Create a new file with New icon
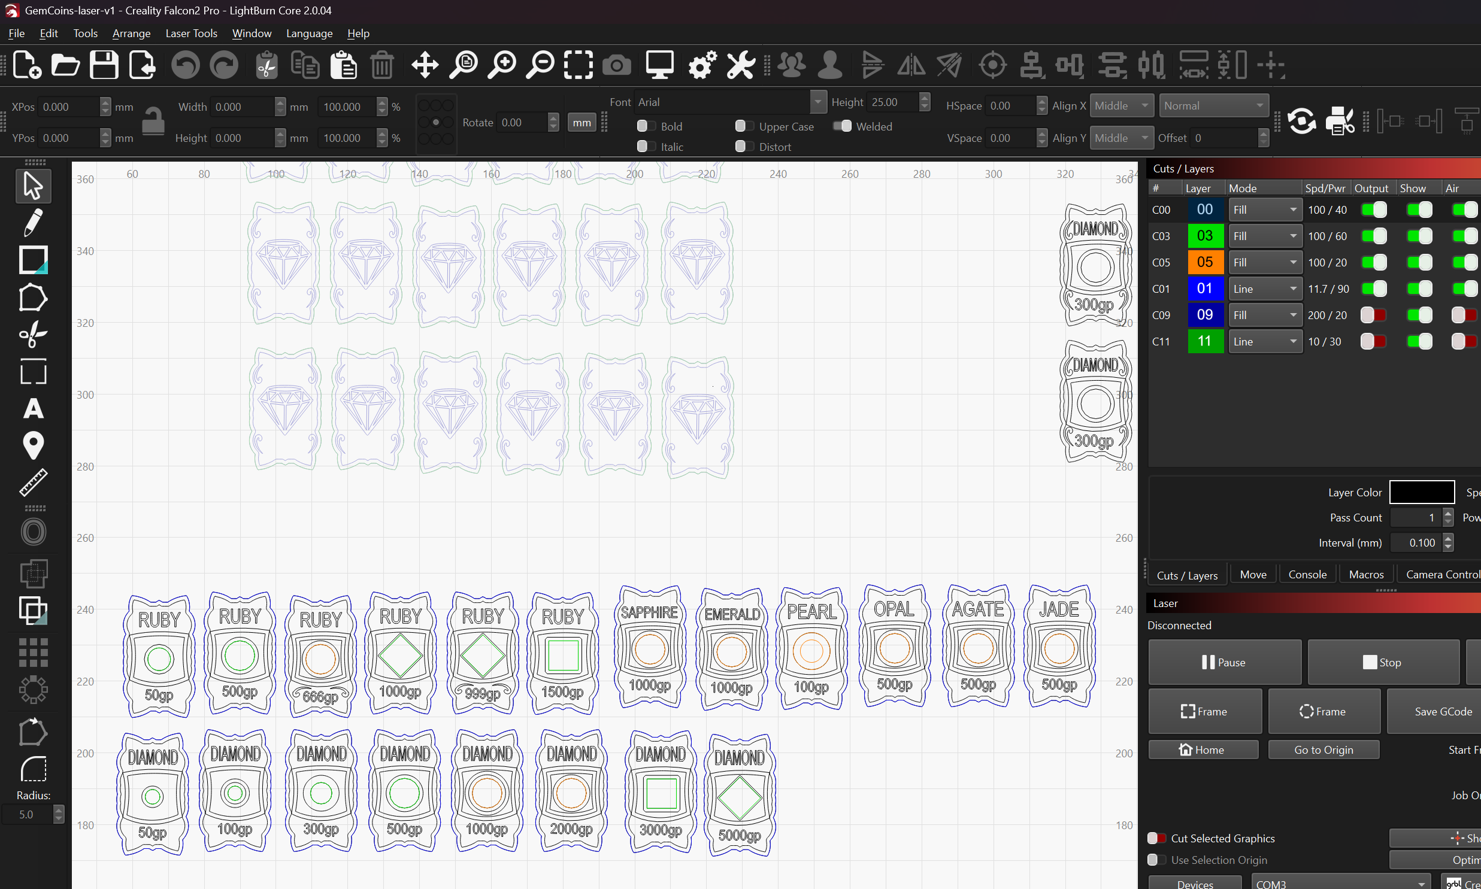Image resolution: width=1481 pixels, height=889 pixels. click(x=27, y=65)
